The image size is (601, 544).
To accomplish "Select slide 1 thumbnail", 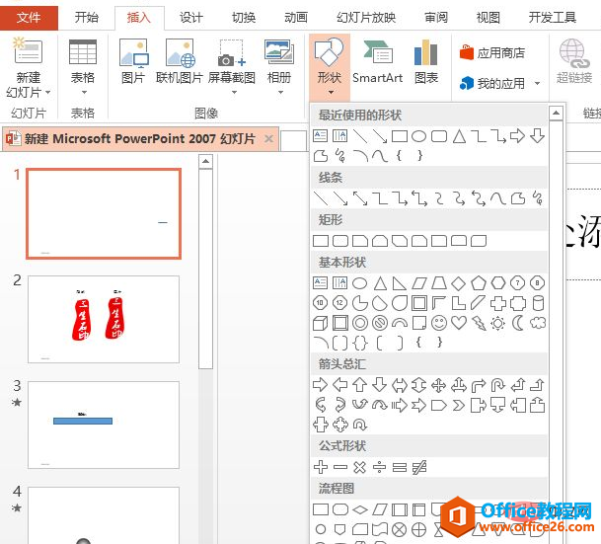I will [x=104, y=213].
